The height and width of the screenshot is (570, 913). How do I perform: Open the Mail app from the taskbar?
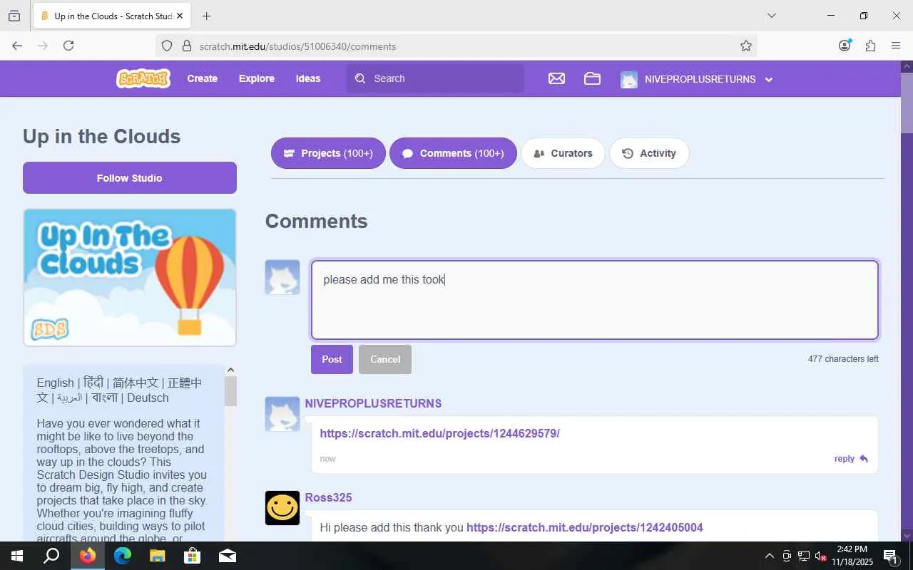click(228, 556)
